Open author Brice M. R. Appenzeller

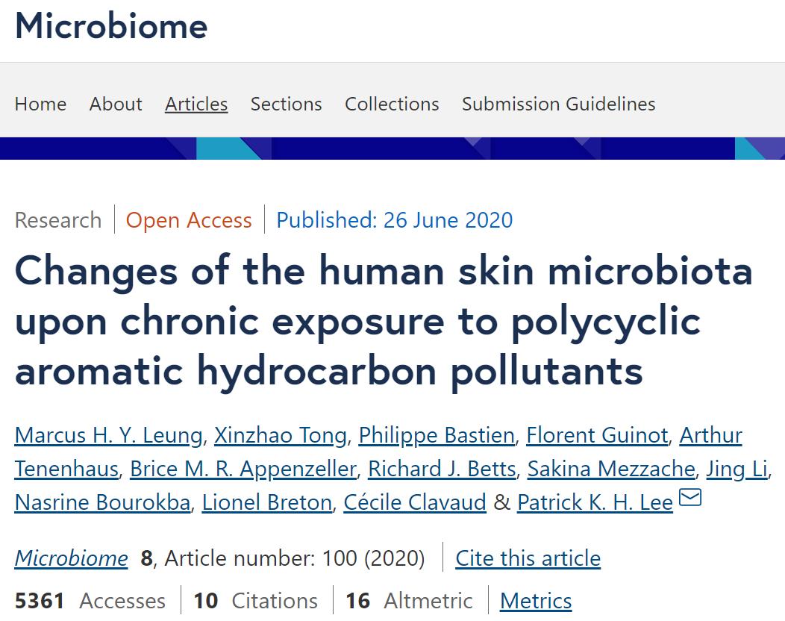[x=243, y=469]
